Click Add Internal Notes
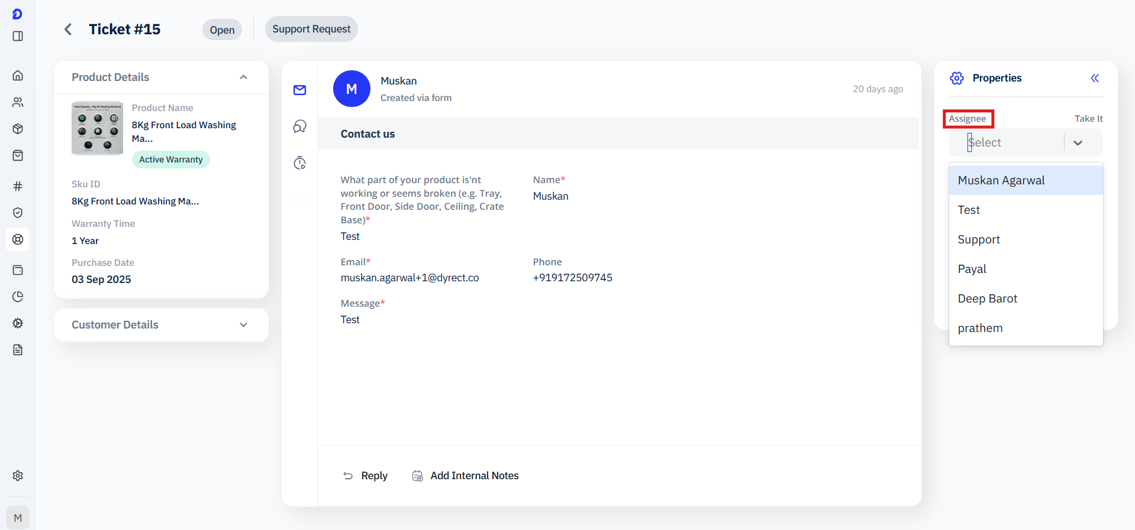This screenshot has width=1135, height=530. tap(466, 476)
